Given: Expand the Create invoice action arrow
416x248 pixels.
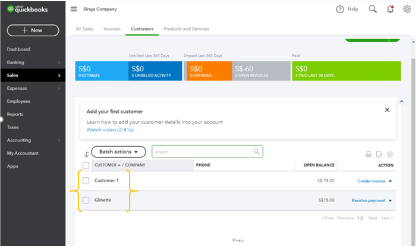Looking at the screenshot, I should pos(390,181).
